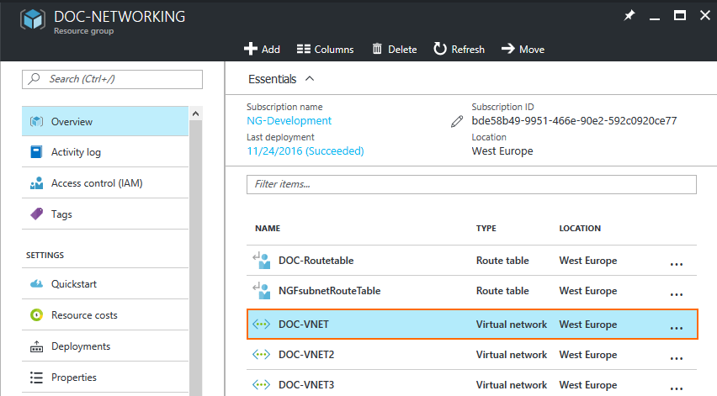Click the DOC-VNET2 virtual network icon
The height and width of the screenshot is (396, 717).
[261, 355]
